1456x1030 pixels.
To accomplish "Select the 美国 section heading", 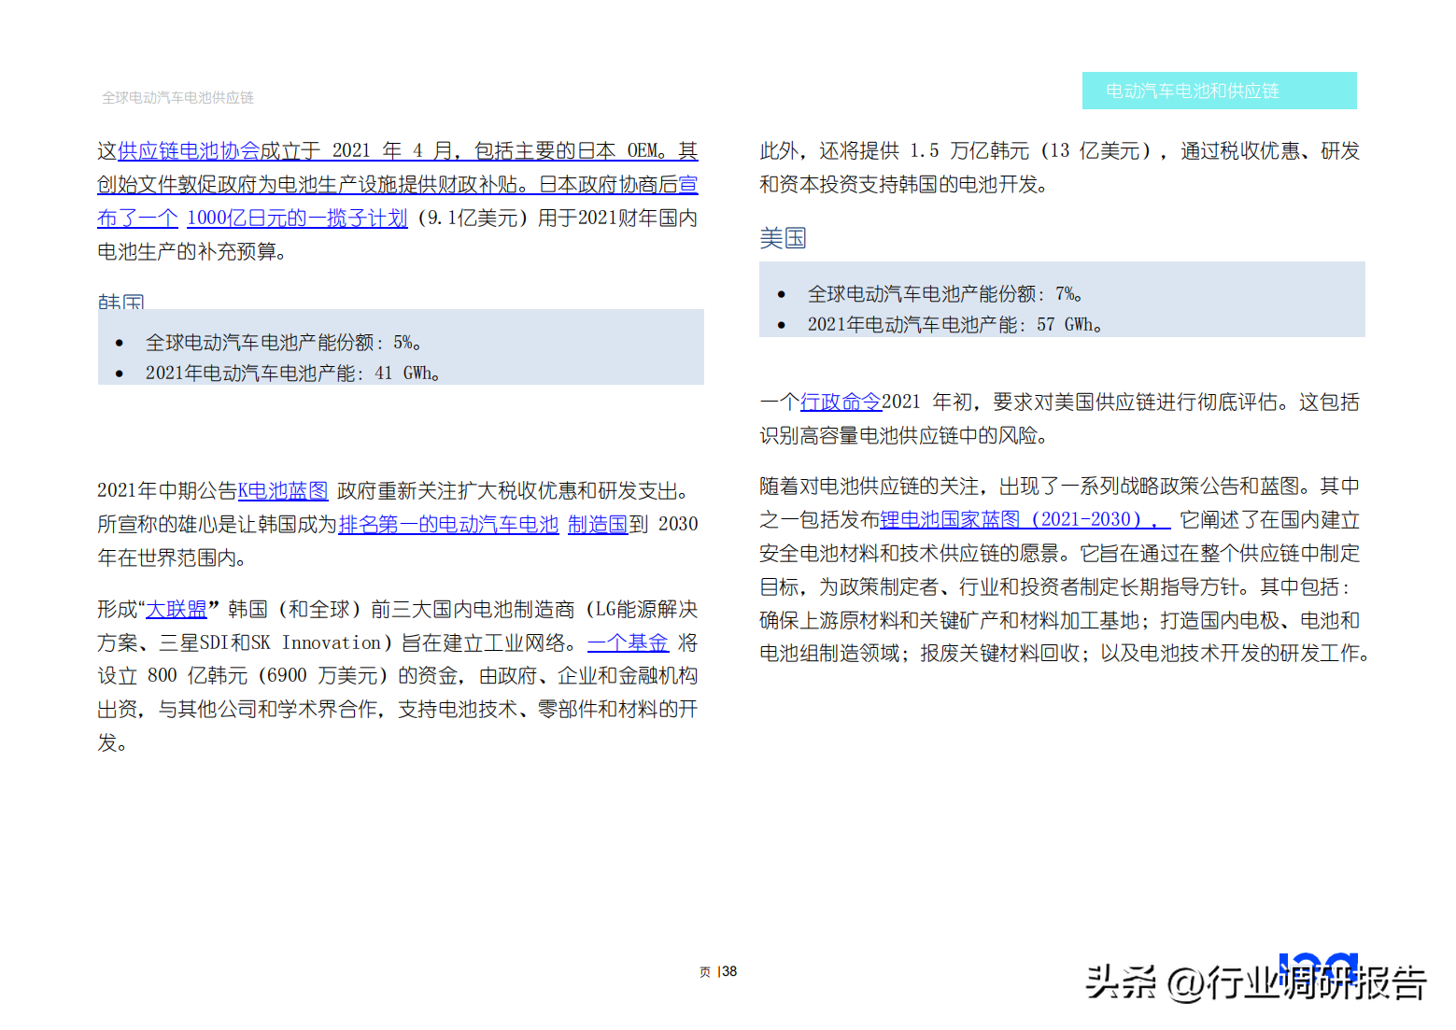I will [x=783, y=238].
